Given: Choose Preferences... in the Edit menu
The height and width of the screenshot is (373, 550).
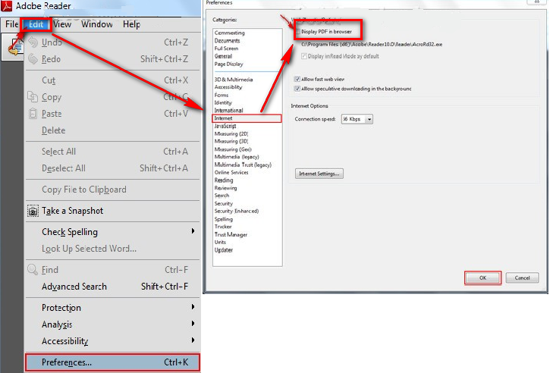Looking at the screenshot, I should (x=112, y=362).
